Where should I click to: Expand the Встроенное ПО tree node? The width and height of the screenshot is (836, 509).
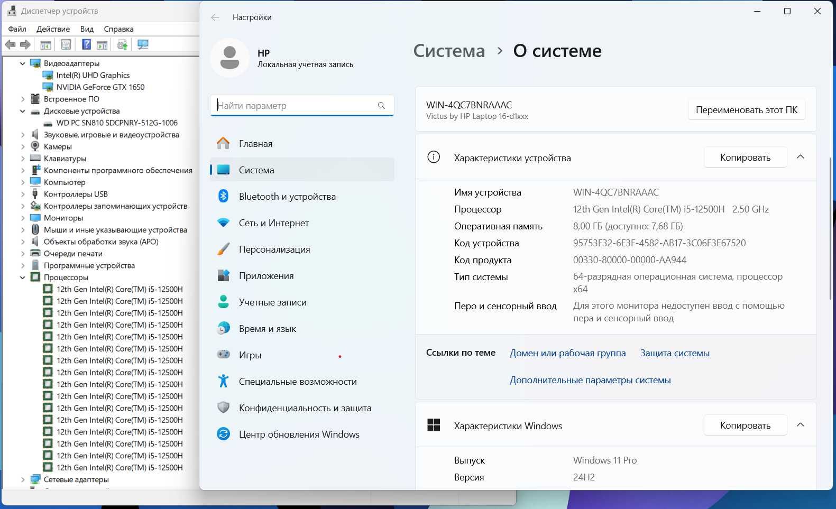pyautogui.click(x=22, y=99)
